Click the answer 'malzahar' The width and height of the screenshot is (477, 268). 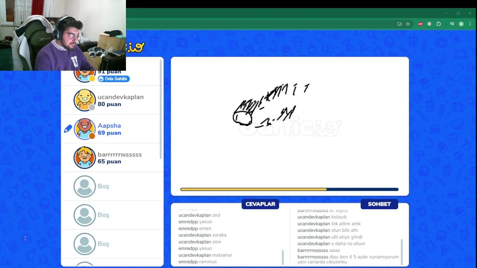pyautogui.click(x=222, y=255)
